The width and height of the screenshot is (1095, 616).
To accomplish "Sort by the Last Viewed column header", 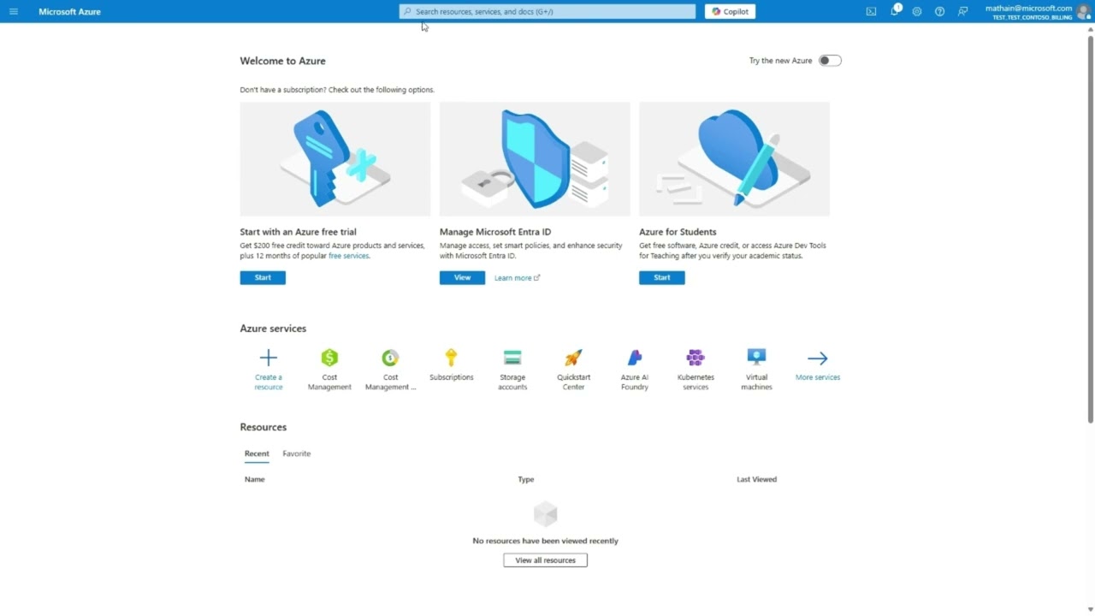I will [x=757, y=479].
